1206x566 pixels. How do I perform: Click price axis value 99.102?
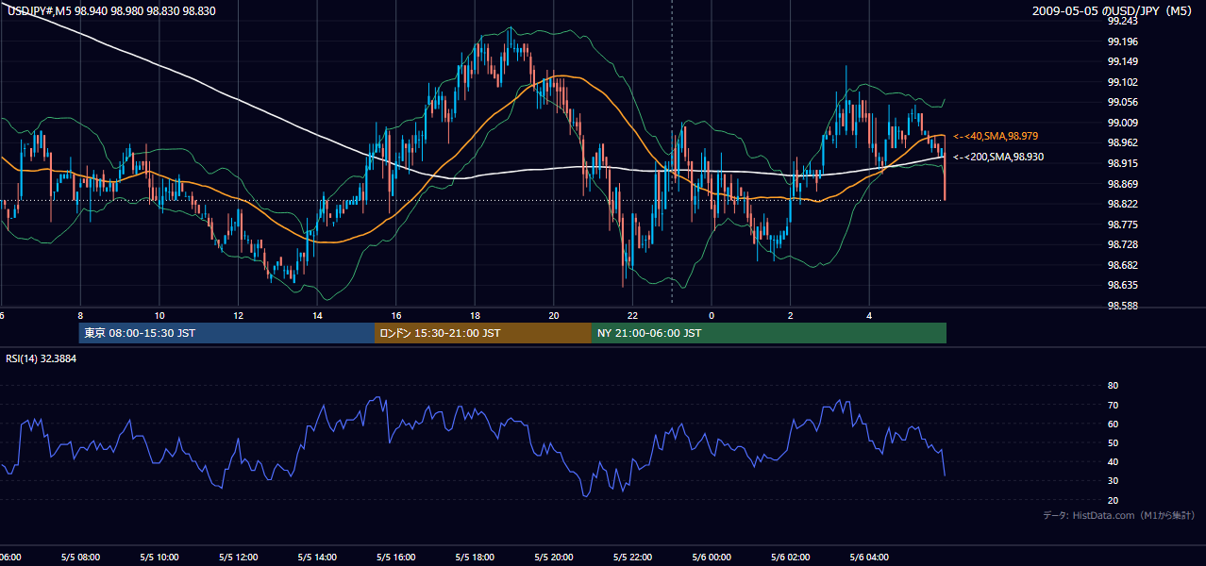[1122, 82]
